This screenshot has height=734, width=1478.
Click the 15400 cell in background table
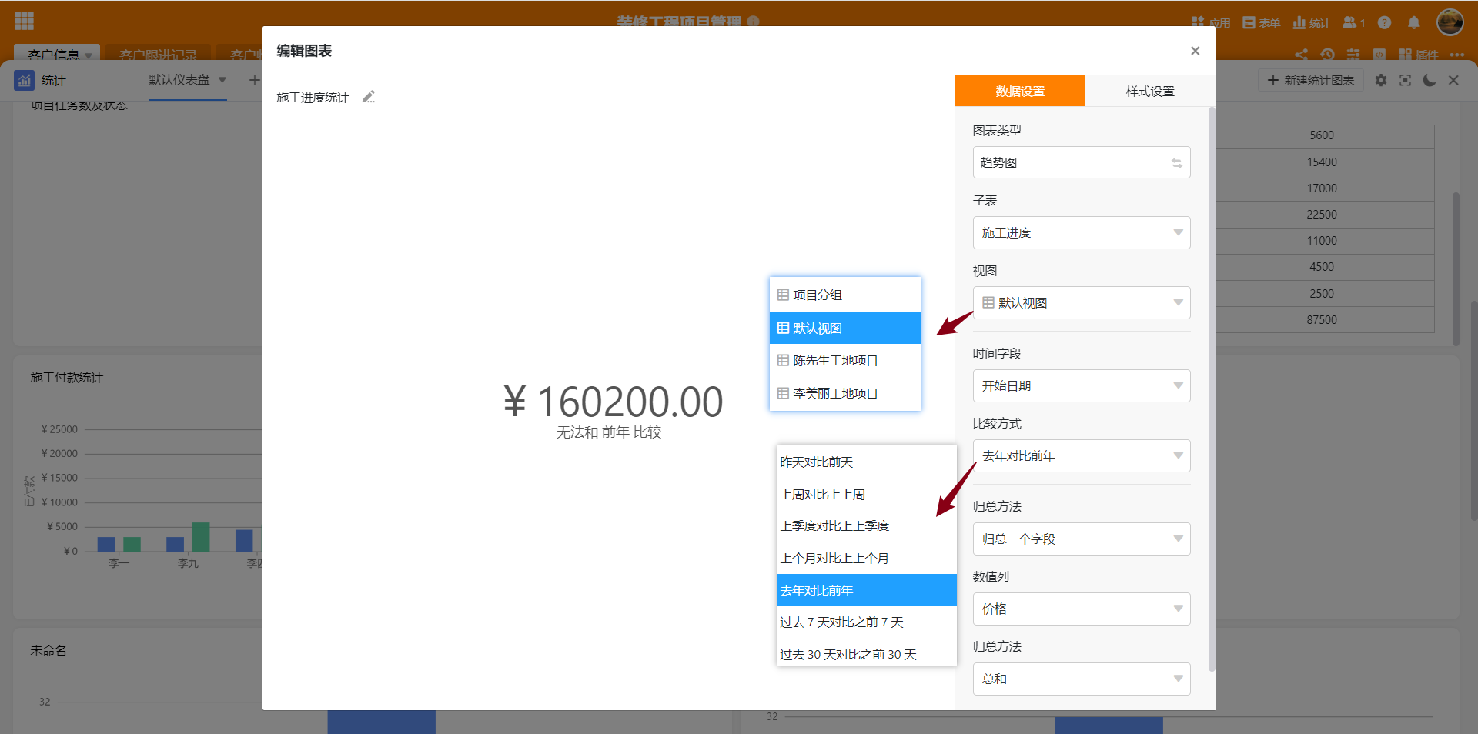coord(1321,162)
